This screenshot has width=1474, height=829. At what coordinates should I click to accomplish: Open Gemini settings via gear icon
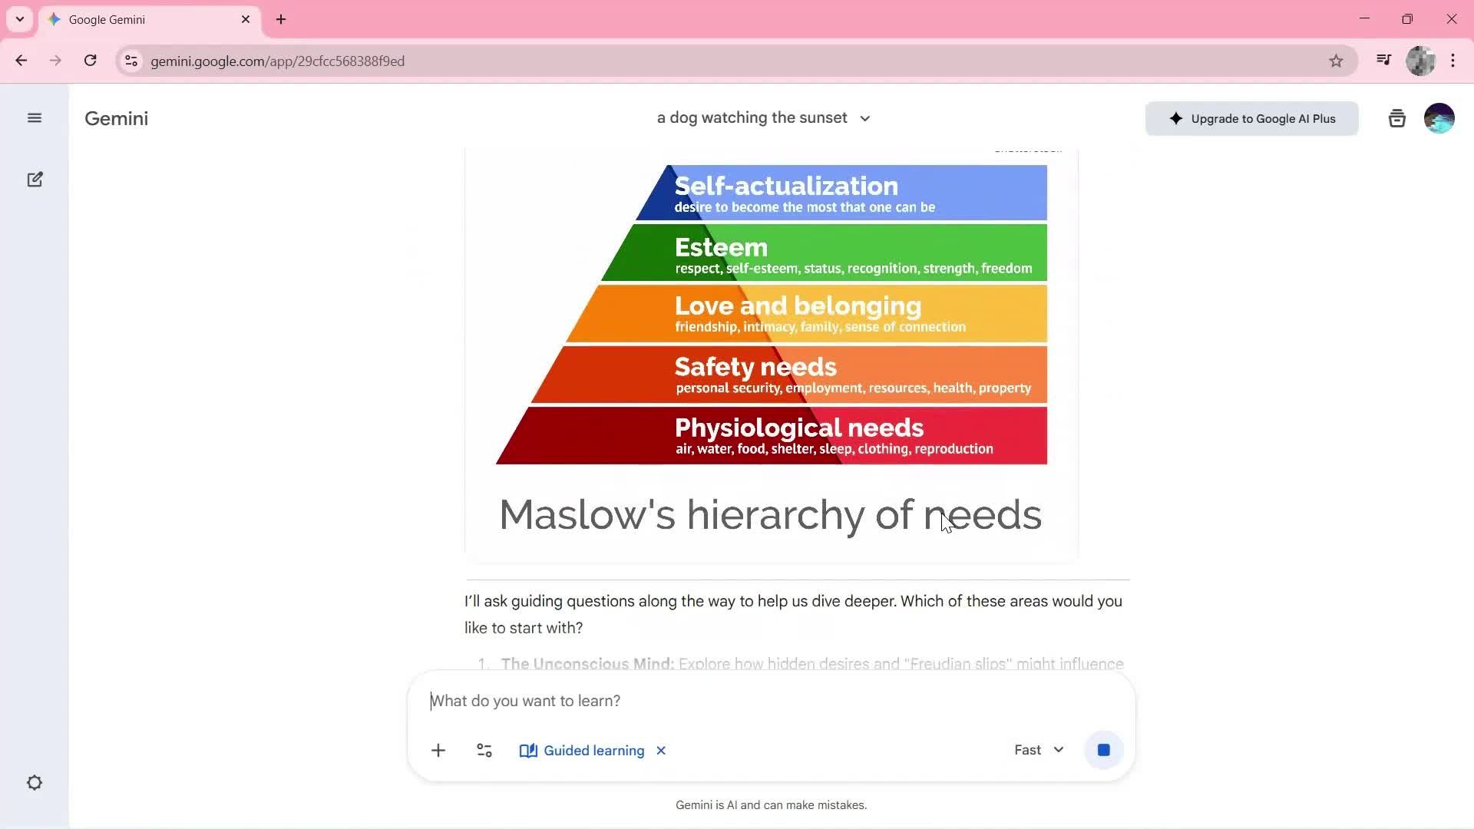(x=35, y=782)
